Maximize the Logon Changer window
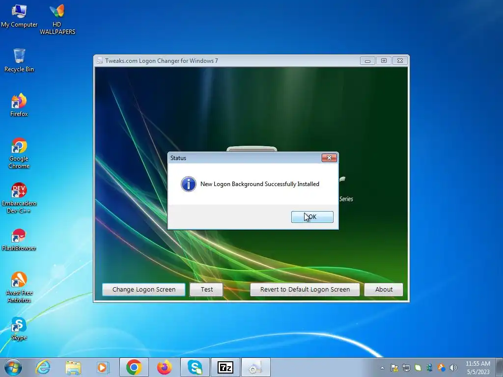The height and width of the screenshot is (377, 503). [384, 60]
